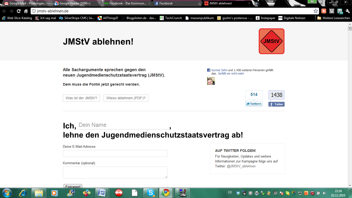Click the 'Was ist der JMStV?' button
The height and width of the screenshot is (198, 352).
pyautogui.click(x=81, y=98)
